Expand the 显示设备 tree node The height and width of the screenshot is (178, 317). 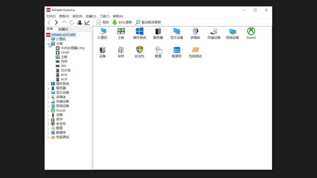(x=48, y=93)
